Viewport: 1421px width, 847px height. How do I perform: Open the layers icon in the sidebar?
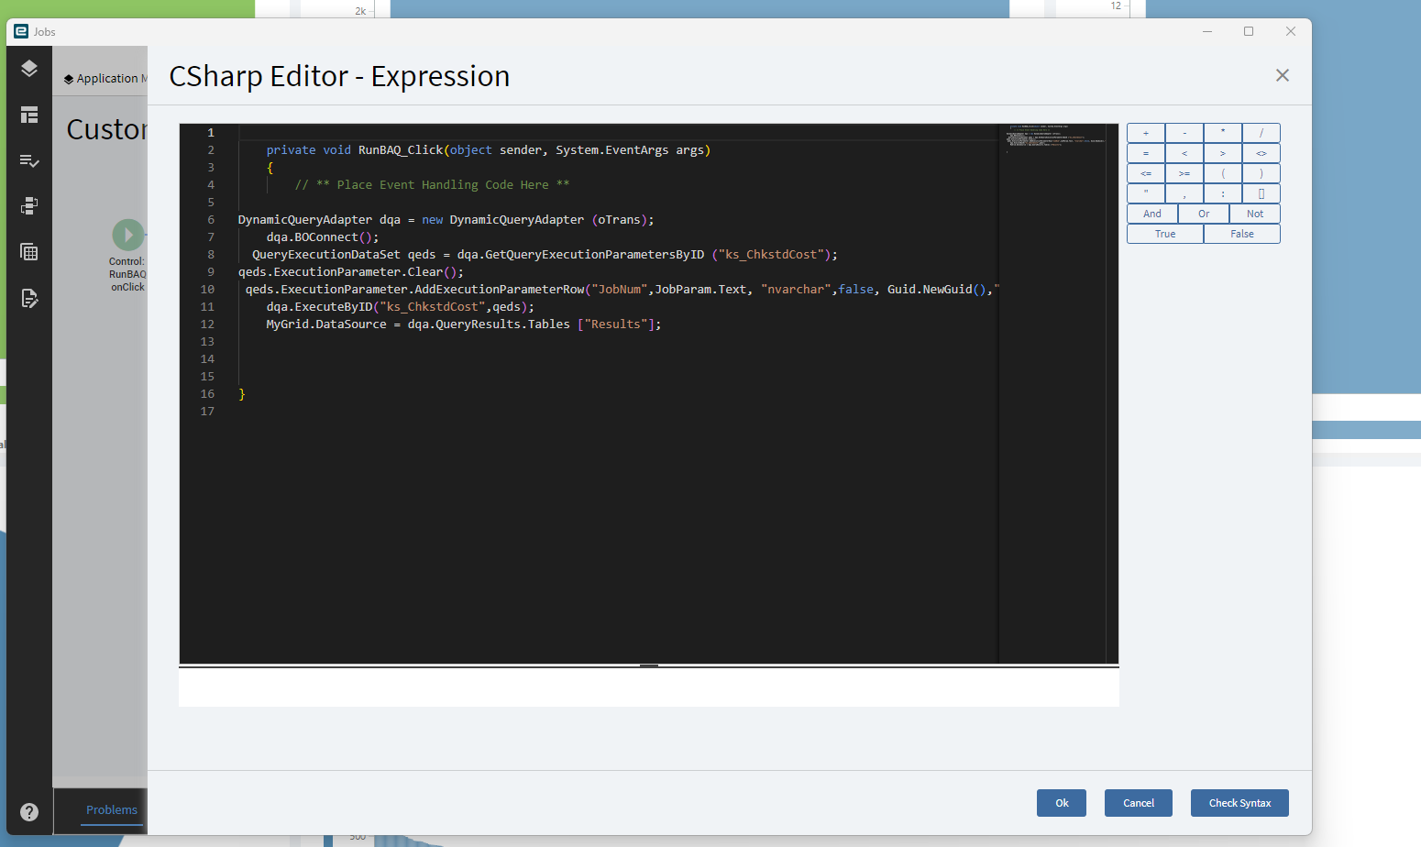pos(29,69)
